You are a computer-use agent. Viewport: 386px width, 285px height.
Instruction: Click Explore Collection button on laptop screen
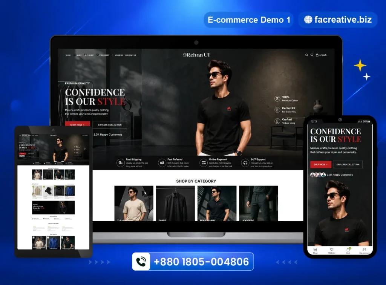pyautogui.click(x=110, y=125)
